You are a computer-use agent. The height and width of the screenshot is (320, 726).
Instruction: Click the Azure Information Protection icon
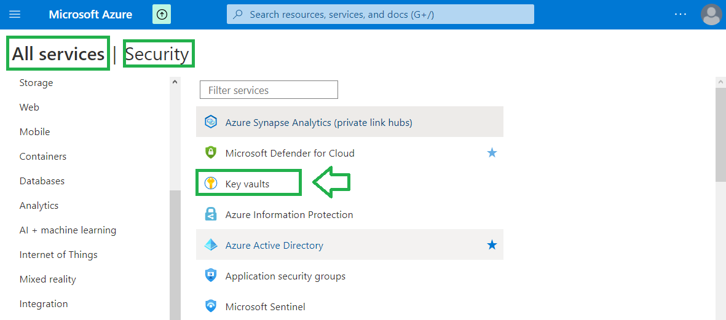click(211, 214)
